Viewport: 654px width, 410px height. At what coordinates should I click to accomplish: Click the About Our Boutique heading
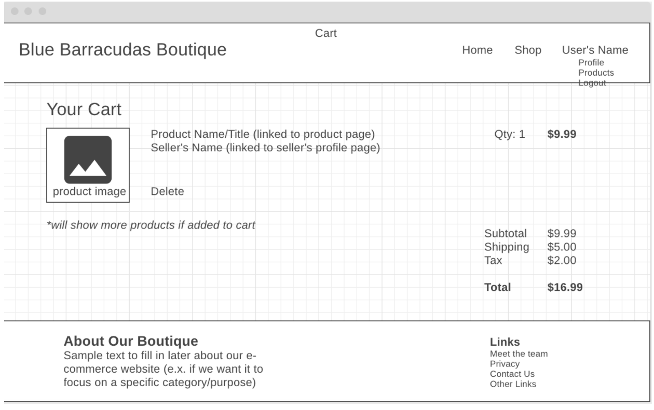(x=131, y=341)
